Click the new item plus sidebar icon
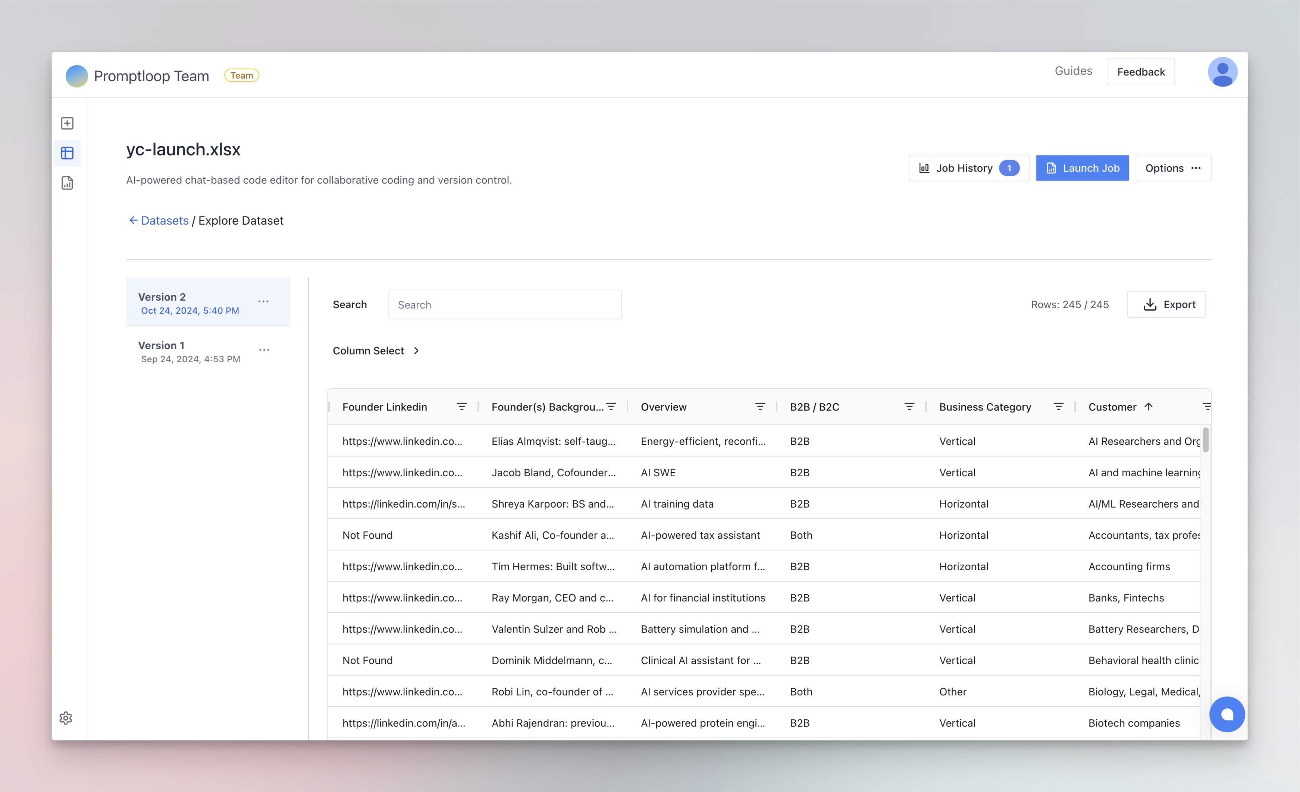Screen dimensions: 1300x792 [x=67, y=123]
